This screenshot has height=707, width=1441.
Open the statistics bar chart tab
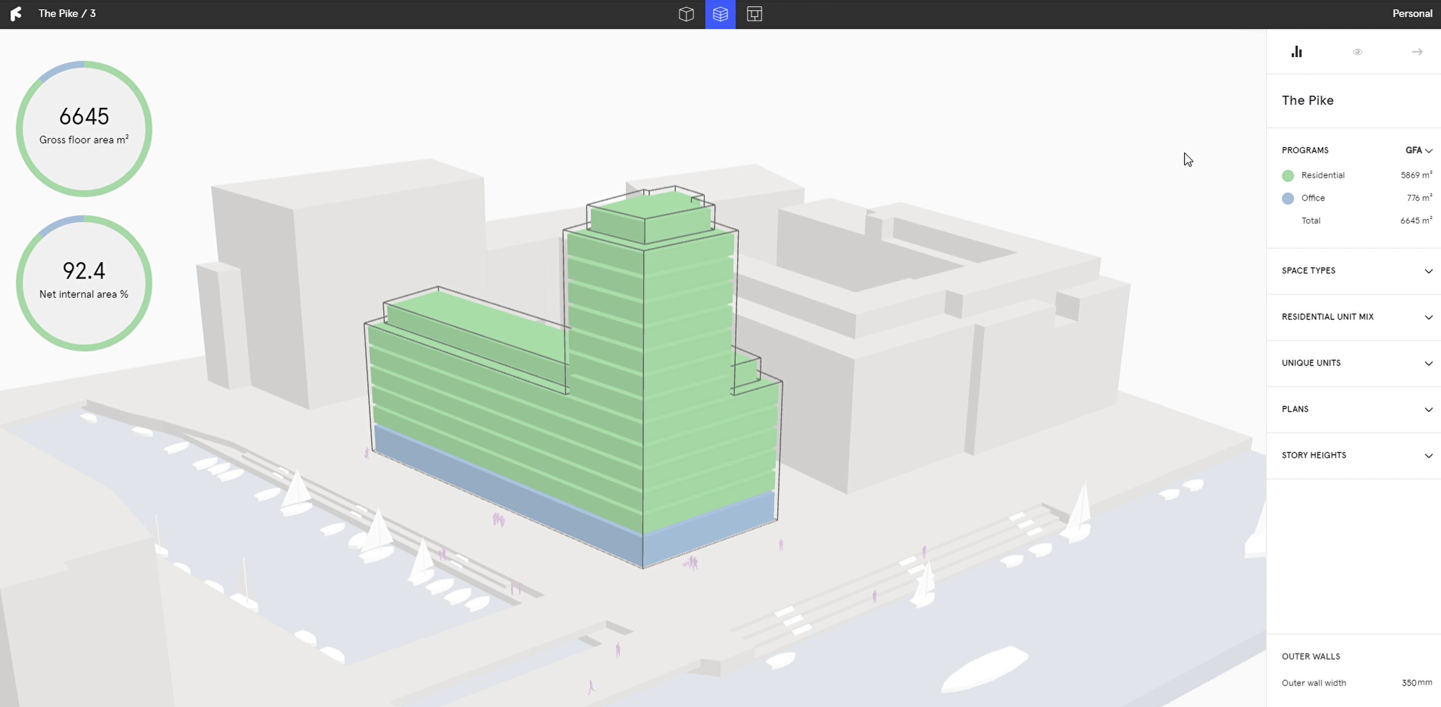(1296, 52)
